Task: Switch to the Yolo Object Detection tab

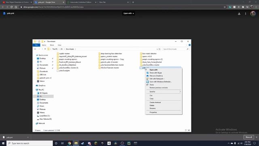Action: 17,2
